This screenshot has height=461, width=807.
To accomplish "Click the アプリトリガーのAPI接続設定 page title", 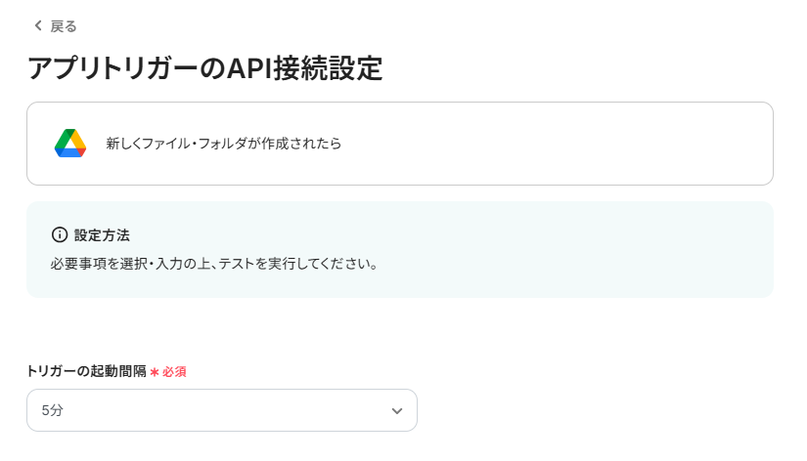I will tap(204, 68).
